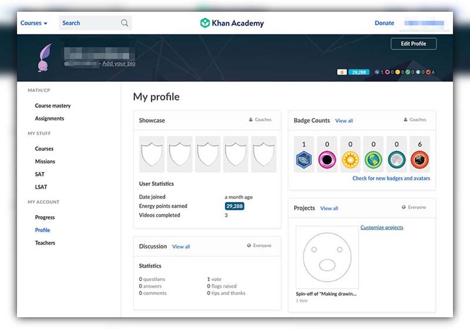Click energy points earned 29,288 value
Viewport: 470px width, 329px height.
pyautogui.click(x=234, y=206)
